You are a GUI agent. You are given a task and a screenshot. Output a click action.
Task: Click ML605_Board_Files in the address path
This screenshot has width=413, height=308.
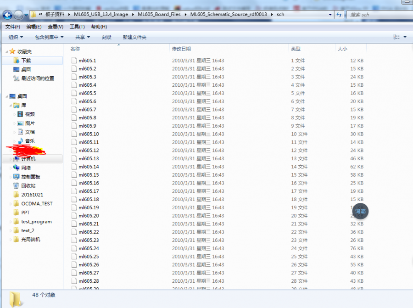tap(159, 15)
